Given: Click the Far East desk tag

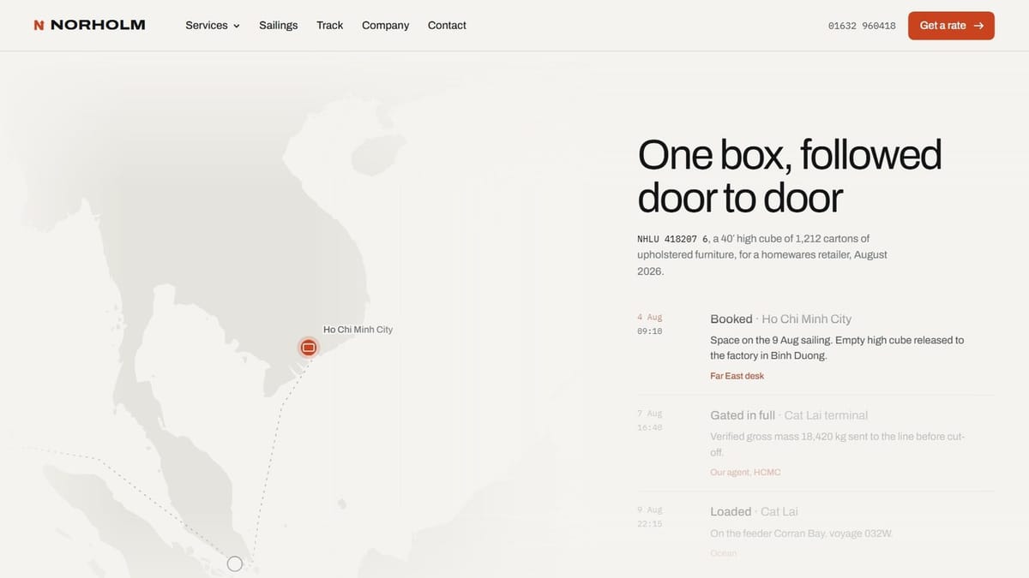Looking at the screenshot, I should tap(737, 376).
